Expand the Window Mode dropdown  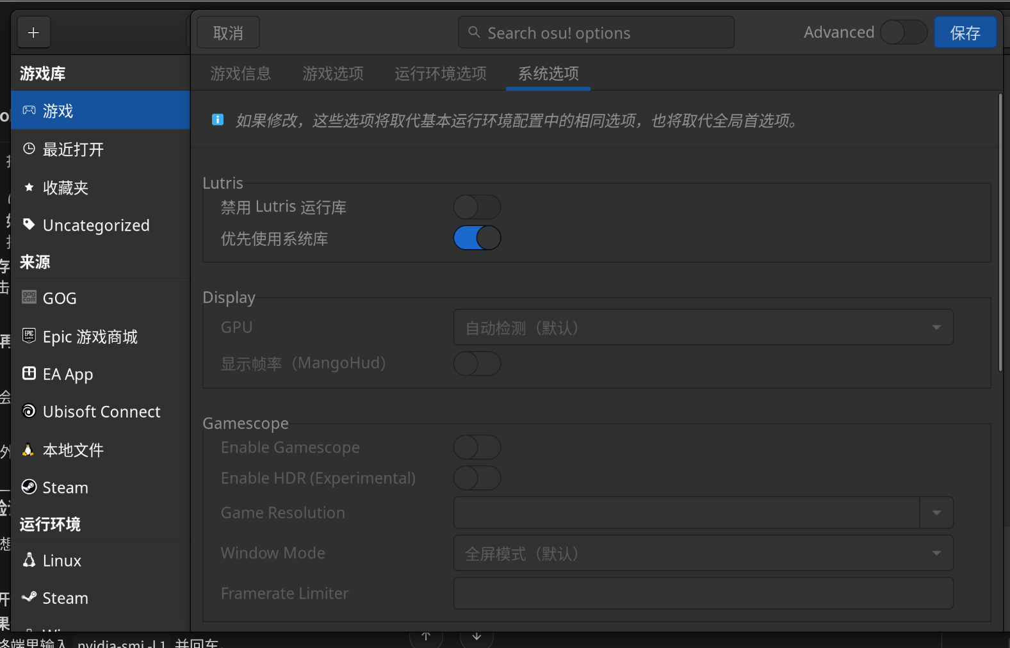(x=703, y=553)
